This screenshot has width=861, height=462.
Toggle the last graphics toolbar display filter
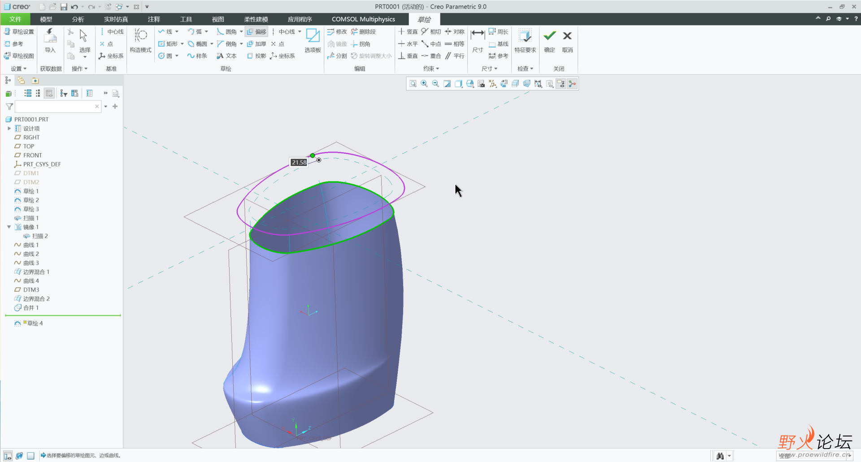(572, 84)
